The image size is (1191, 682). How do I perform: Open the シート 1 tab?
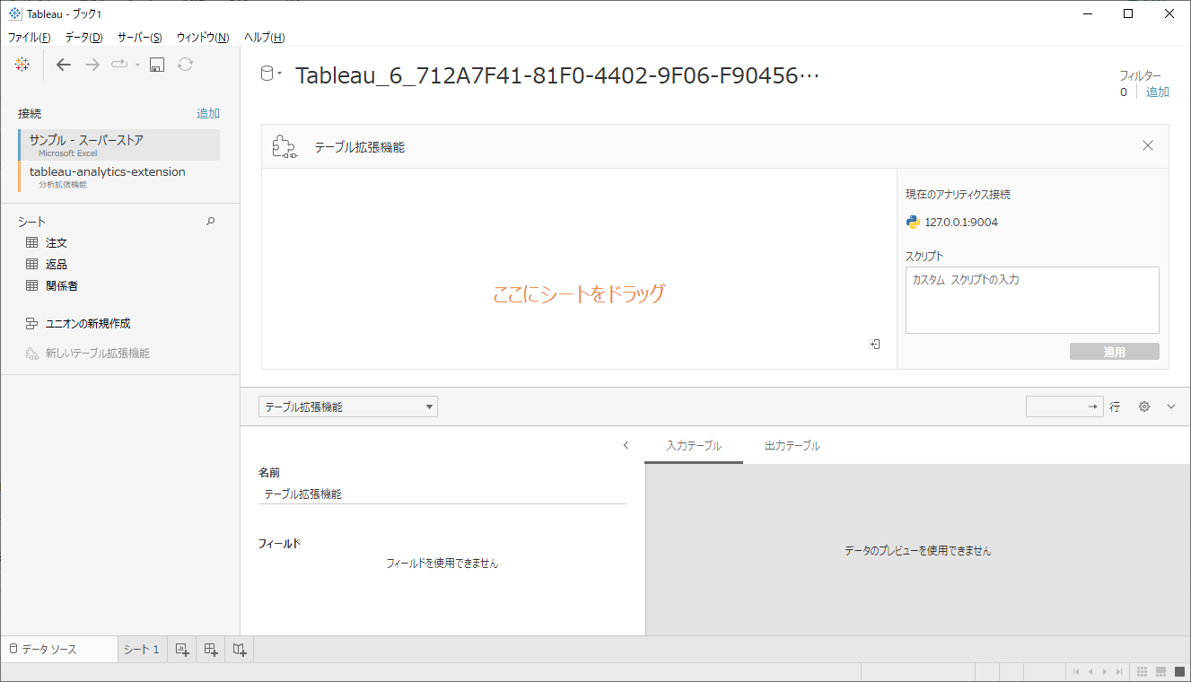[x=142, y=649]
